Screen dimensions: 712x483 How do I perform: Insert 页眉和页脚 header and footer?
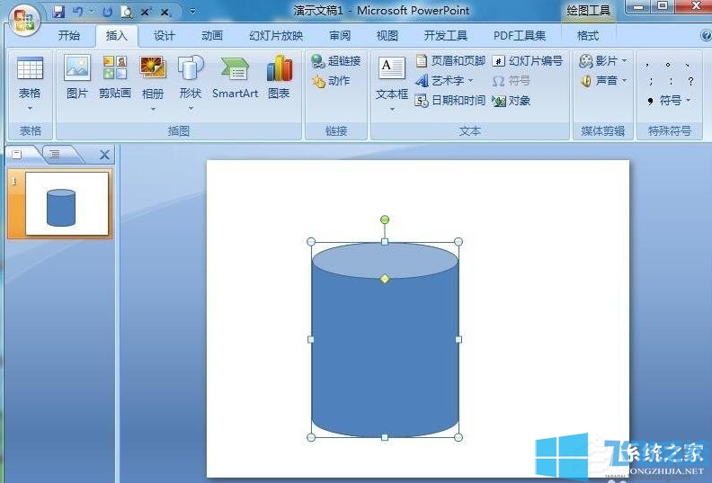point(449,61)
